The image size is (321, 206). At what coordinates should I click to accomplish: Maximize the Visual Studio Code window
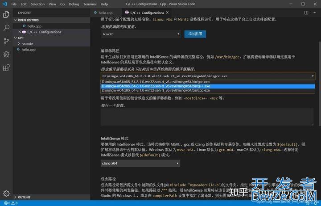(303, 4)
